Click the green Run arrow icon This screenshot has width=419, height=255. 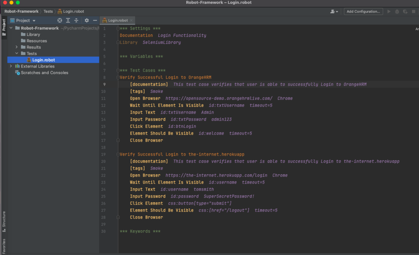(389, 11)
